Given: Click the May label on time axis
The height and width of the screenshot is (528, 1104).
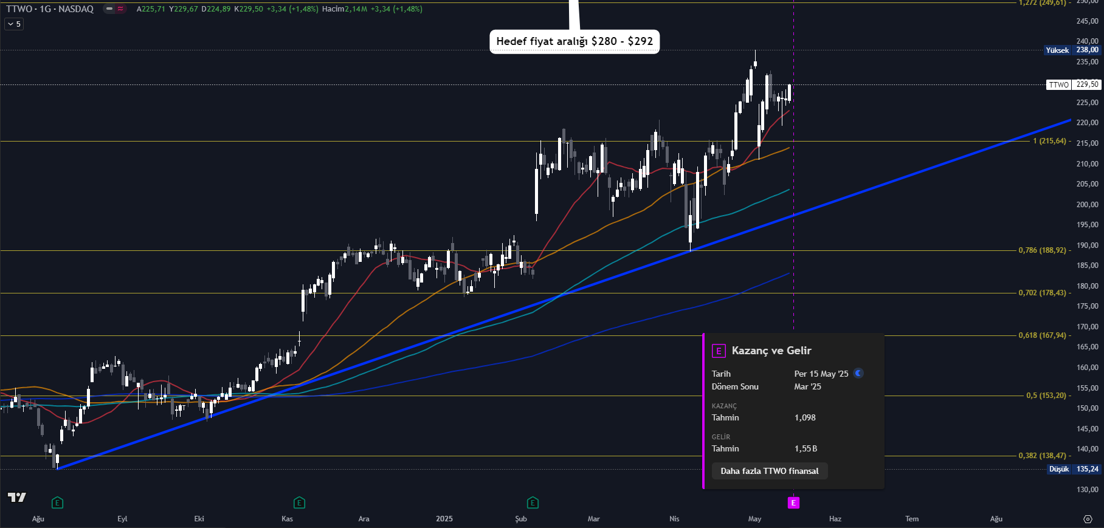Looking at the screenshot, I should 754,519.
